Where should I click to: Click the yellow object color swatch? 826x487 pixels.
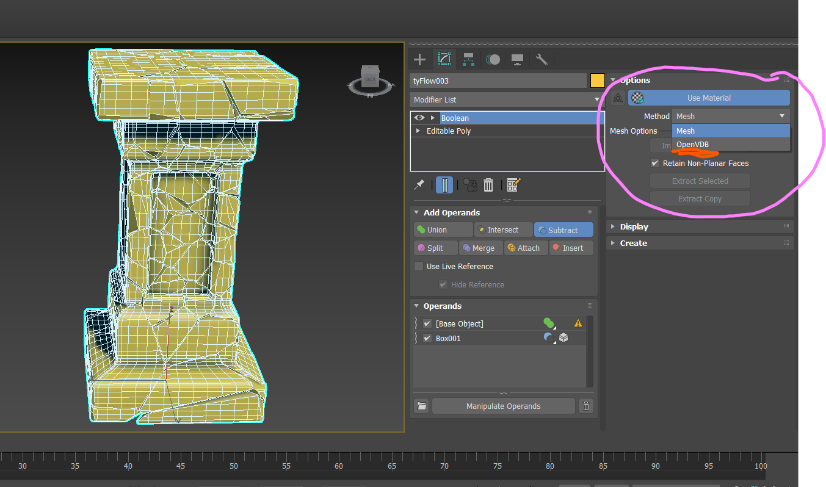(597, 81)
